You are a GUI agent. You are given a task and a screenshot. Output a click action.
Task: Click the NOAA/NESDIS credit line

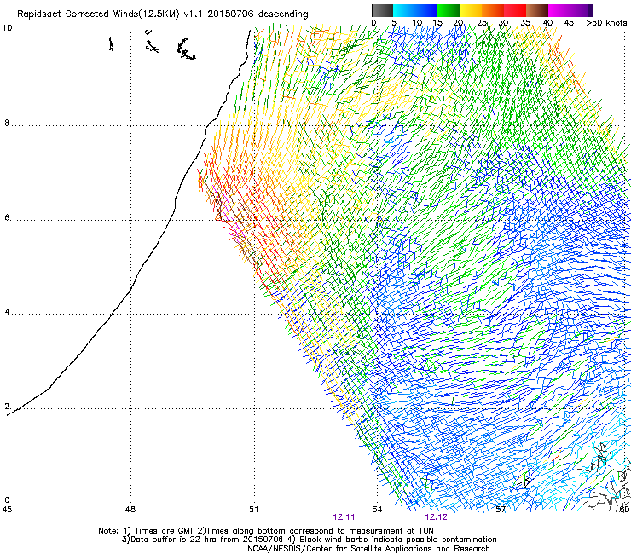(368, 549)
